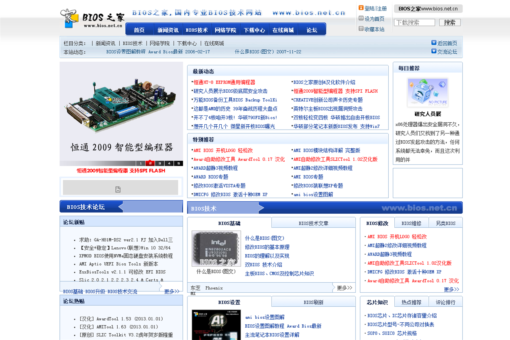Open AWARD BIOS专题 link
The height and width of the screenshot is (340, 510).
click(211, 177)
